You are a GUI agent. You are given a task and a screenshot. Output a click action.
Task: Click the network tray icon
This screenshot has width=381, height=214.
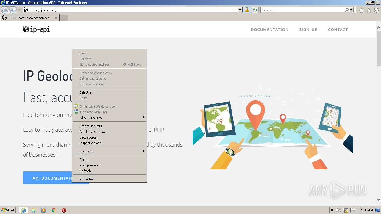[346, 210]
